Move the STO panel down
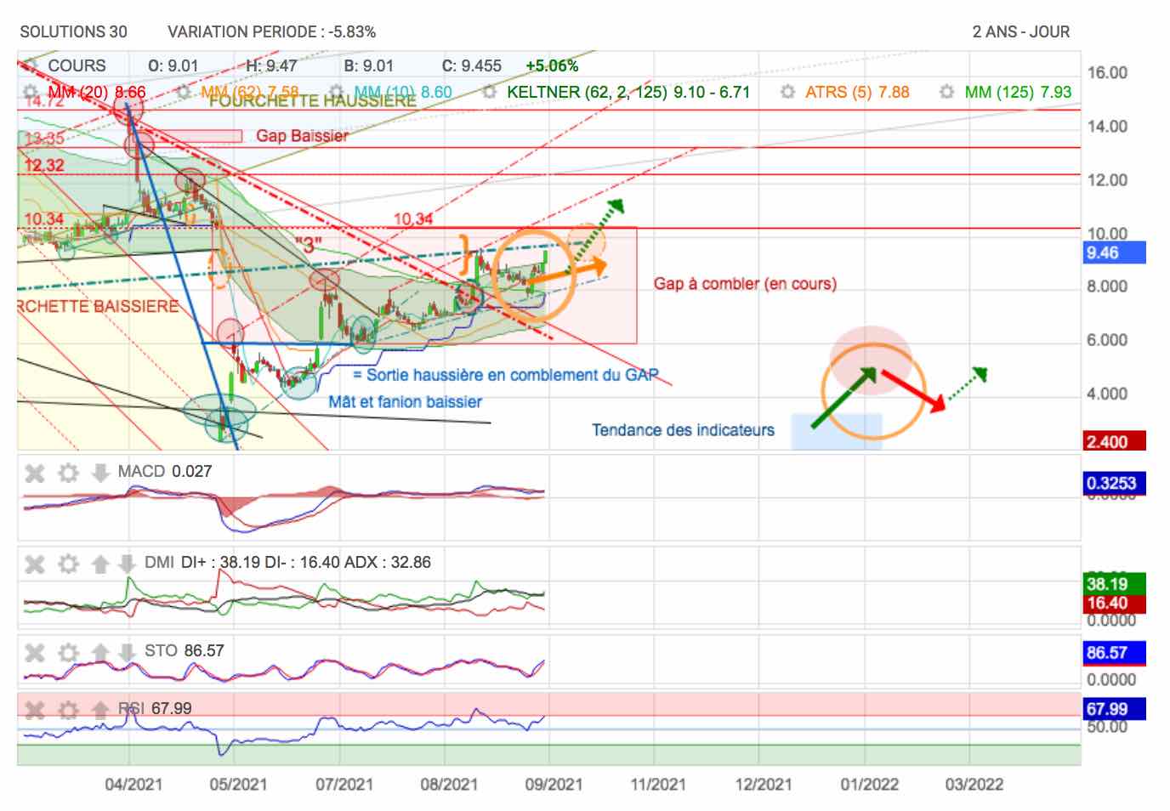Image resolution: width=1170 pixels, height=811 pixels. tap(127, 652)
